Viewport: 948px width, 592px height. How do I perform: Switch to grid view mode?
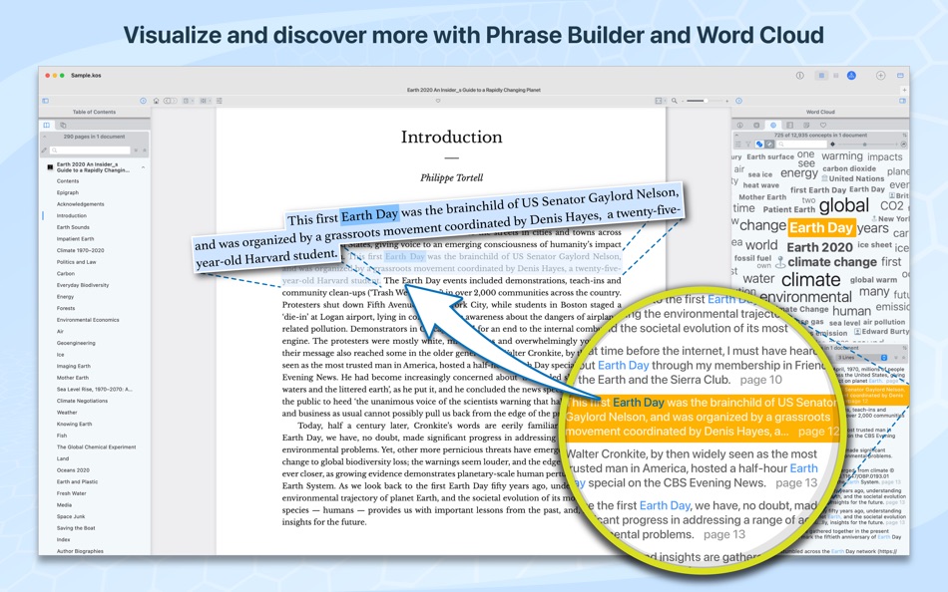pyautogui.click(x=836, y=75)
